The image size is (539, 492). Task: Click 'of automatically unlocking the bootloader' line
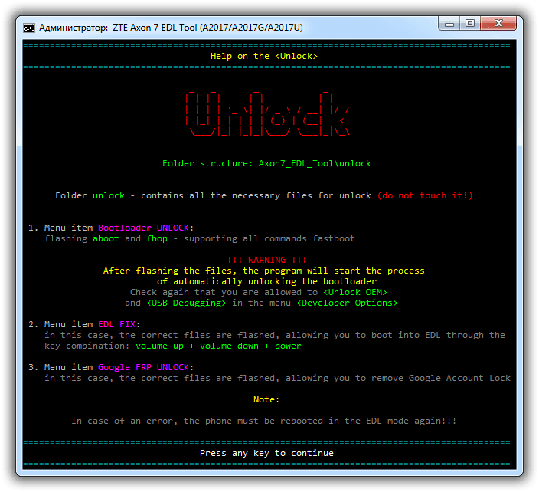point(266,281)
